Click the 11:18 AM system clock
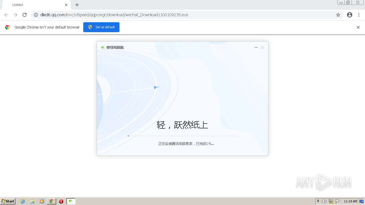Viewport: 365px width, 205px height. tap(350, 201)
